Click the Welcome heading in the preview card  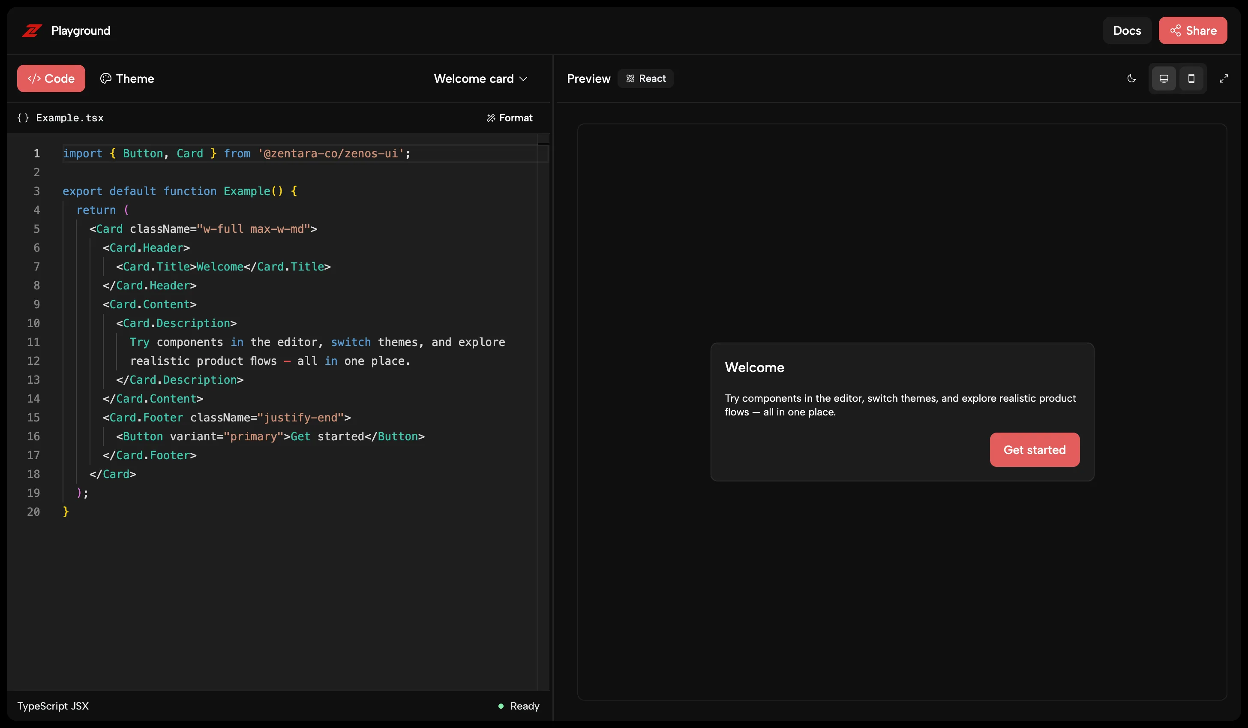(754, 367)
